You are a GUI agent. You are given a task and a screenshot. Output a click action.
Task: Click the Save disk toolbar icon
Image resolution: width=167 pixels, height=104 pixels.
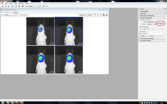coord(9,6)
